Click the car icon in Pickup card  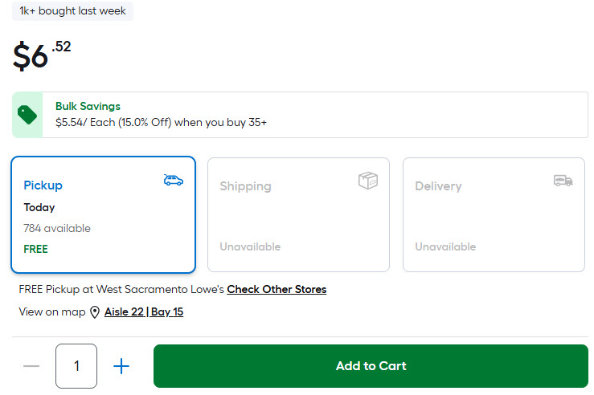(x=173, y=180)
